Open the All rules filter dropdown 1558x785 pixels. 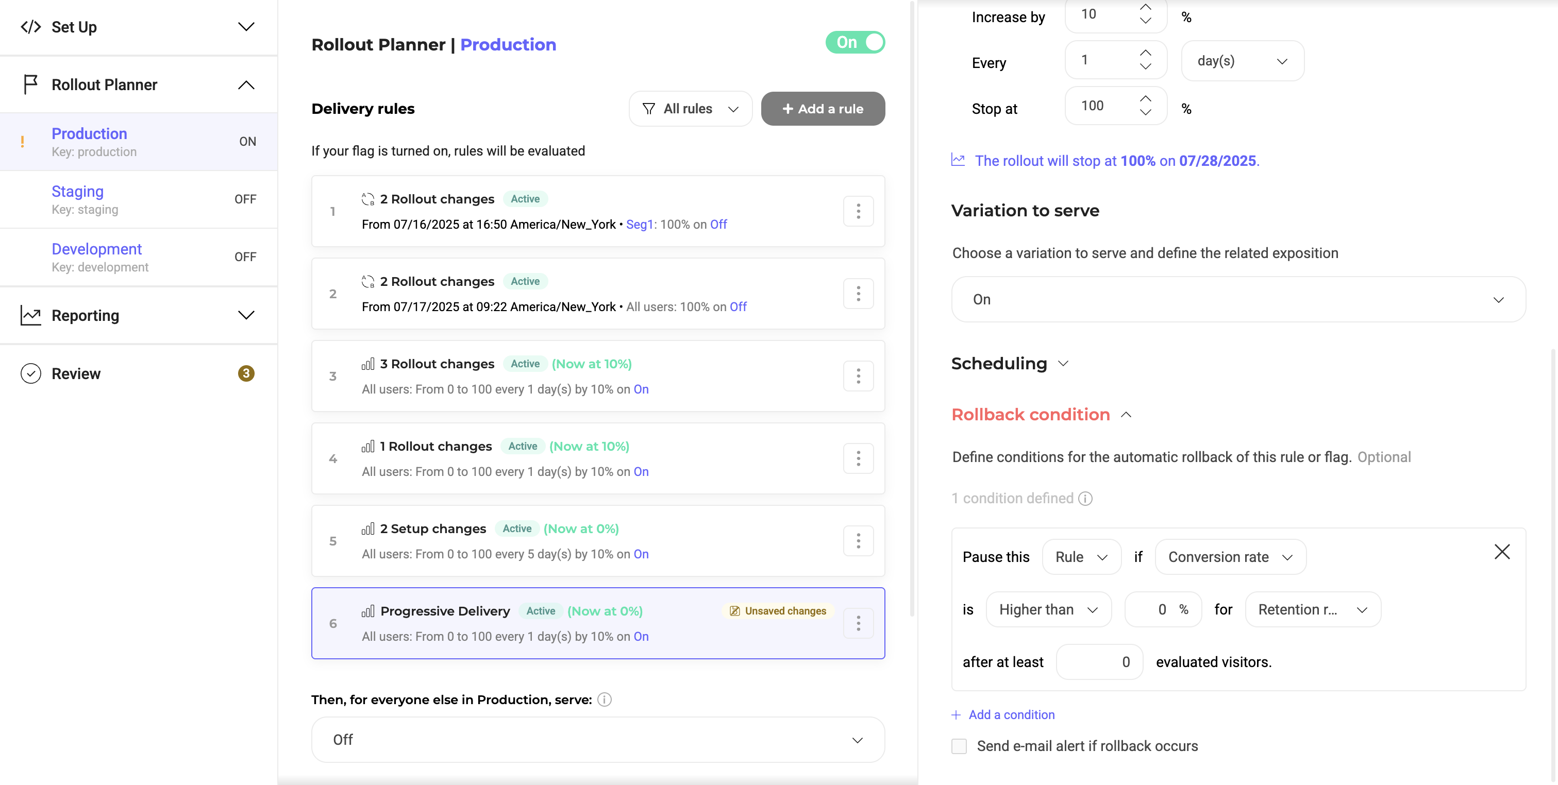[690, 109]
